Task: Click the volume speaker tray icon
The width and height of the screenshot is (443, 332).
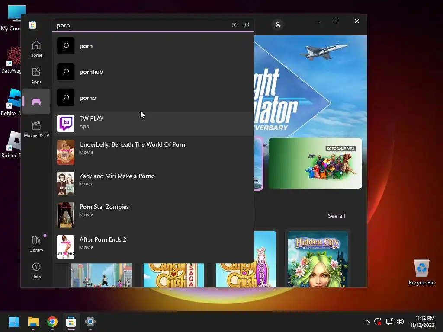Action: tap(400, 322)
